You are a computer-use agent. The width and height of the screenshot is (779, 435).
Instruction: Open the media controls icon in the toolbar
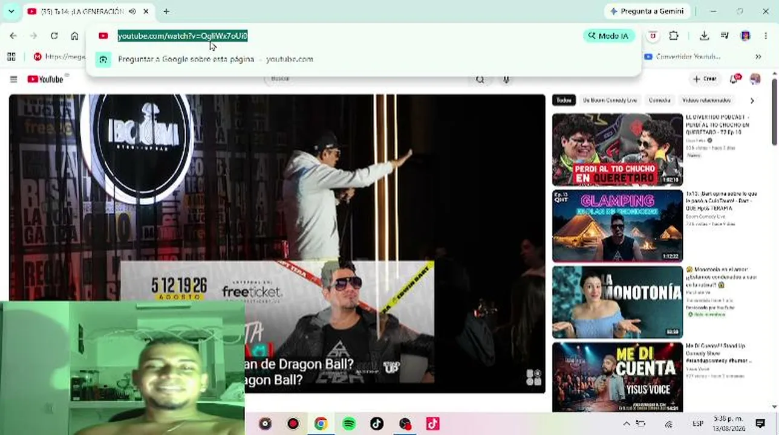tap(725, 36)
